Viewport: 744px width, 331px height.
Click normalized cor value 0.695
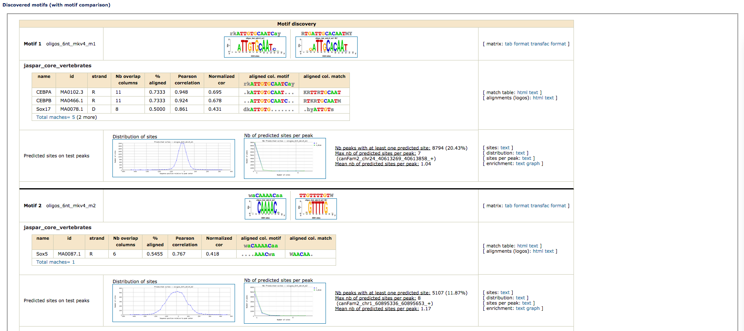pyautogui.click(x=215, y=92)
